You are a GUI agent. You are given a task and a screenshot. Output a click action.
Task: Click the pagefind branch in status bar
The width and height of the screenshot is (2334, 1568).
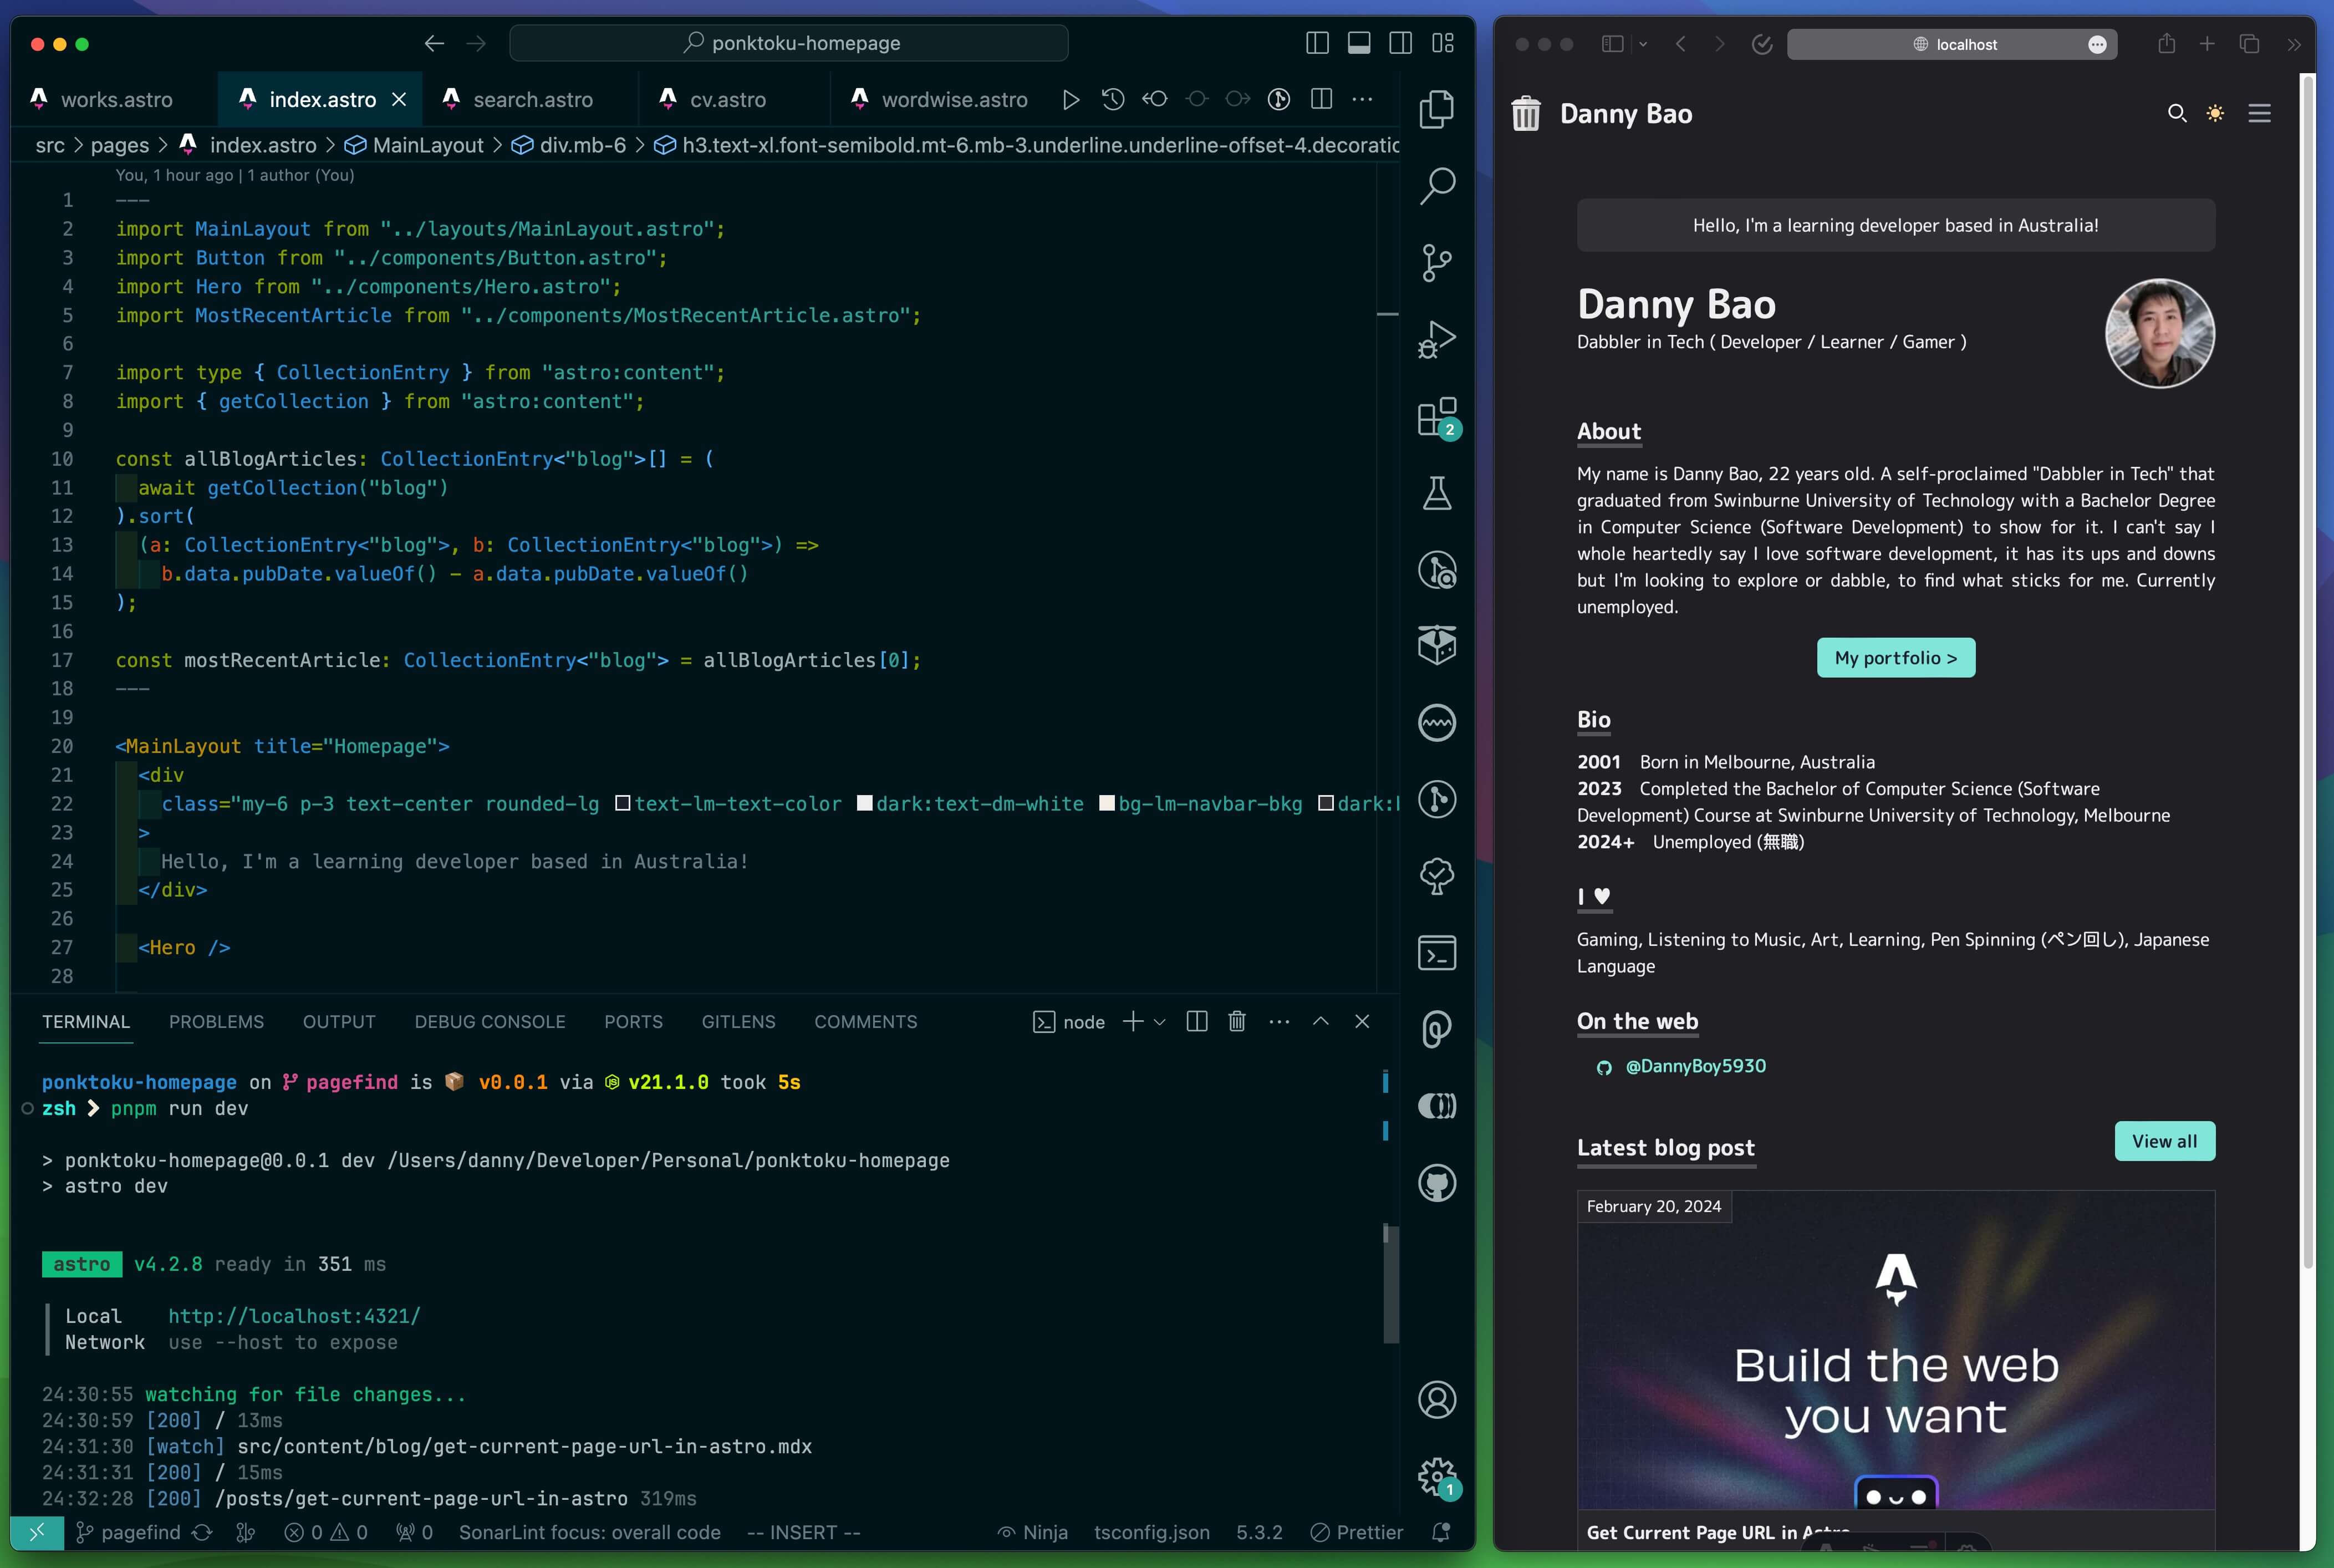point(129,1532)
